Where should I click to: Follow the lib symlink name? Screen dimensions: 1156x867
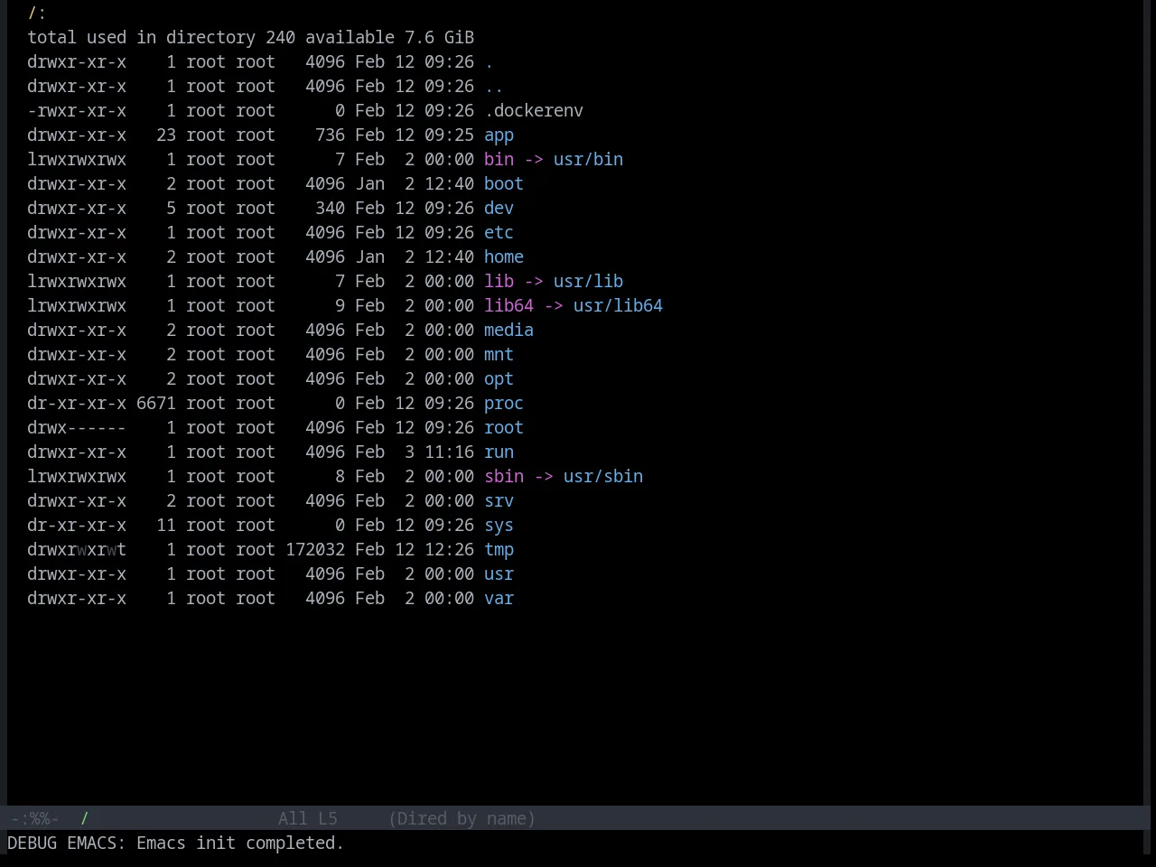pos(499,281)
